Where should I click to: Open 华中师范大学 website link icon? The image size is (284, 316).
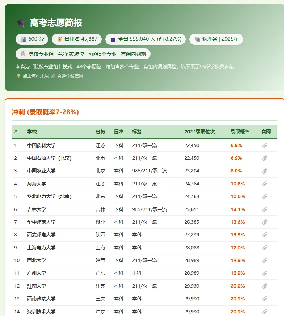264,222
